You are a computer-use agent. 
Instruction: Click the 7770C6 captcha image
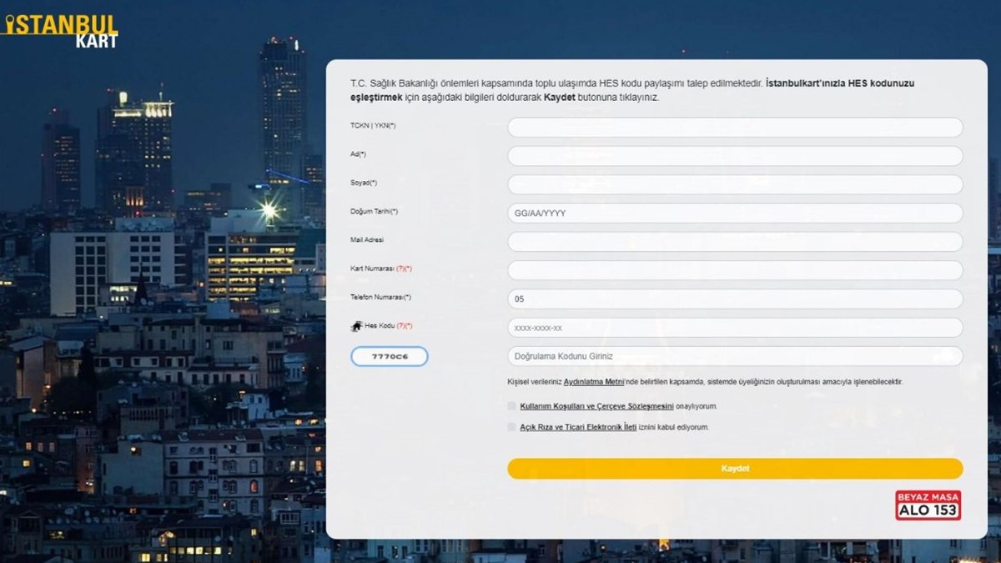coord(390,357)
